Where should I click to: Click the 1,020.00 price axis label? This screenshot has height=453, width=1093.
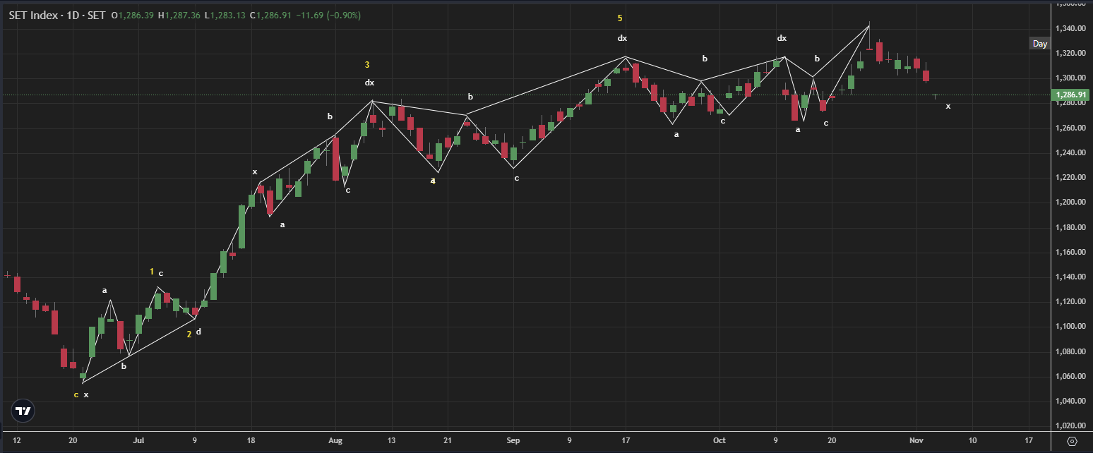(x=1069, y=425)
